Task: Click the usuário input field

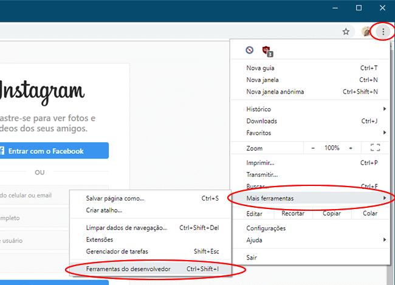Action: [x=35, y=241]
